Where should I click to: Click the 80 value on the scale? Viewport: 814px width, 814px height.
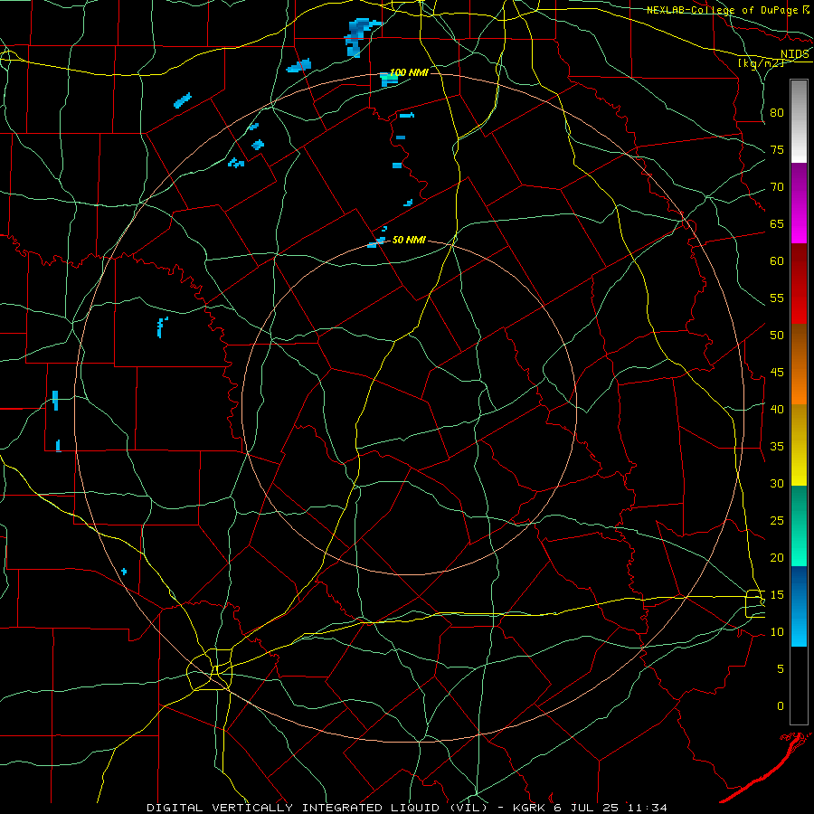tap(777, 113)
